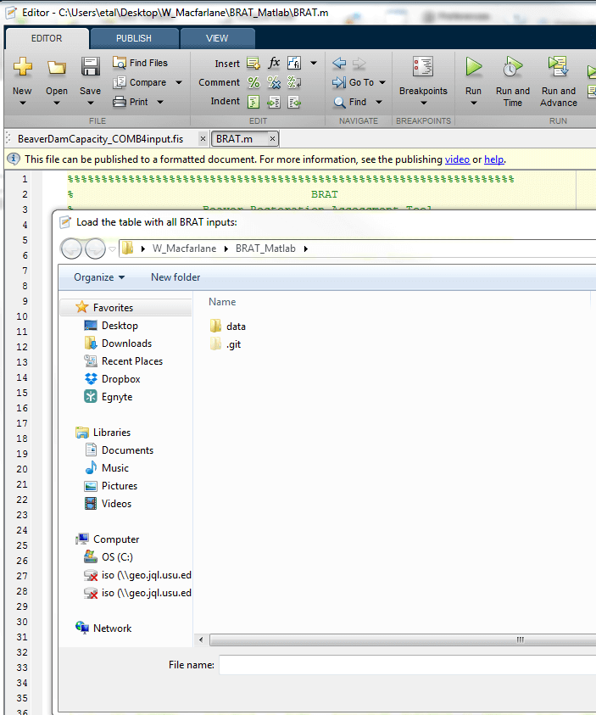Select Documents under Libraries

(x=119, y=450)
